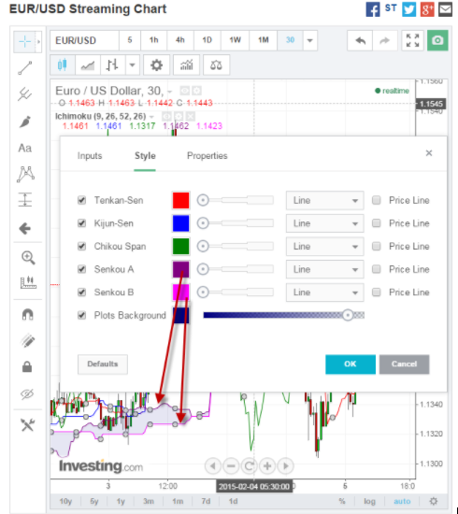Open Tenkan-Sen line type dropdown
Viewport: 458px width, 514px height.
324,200
